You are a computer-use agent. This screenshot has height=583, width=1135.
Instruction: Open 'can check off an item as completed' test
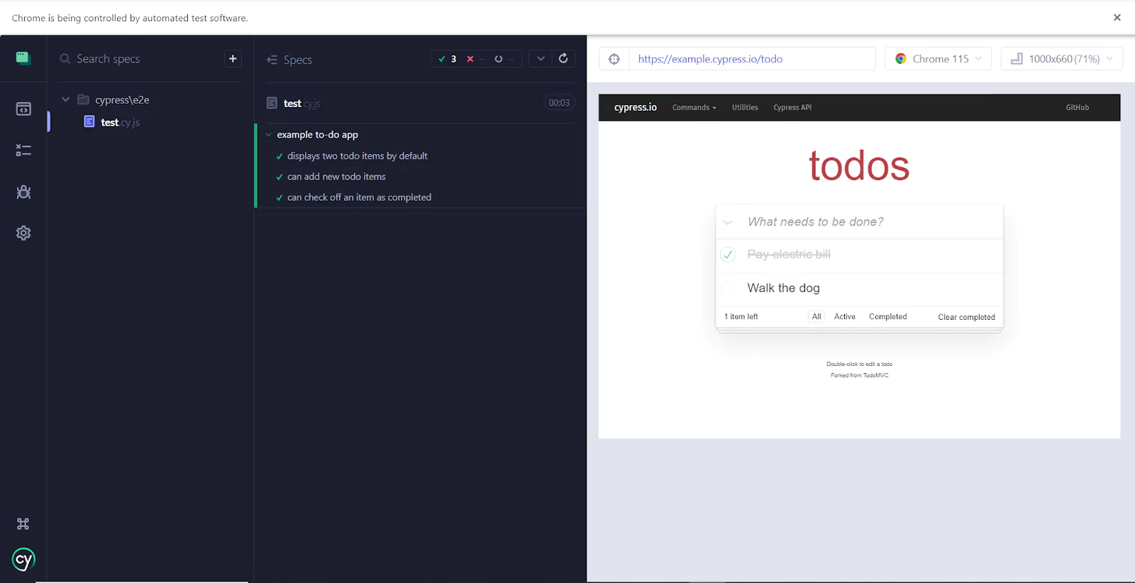(x=359, y=197)
